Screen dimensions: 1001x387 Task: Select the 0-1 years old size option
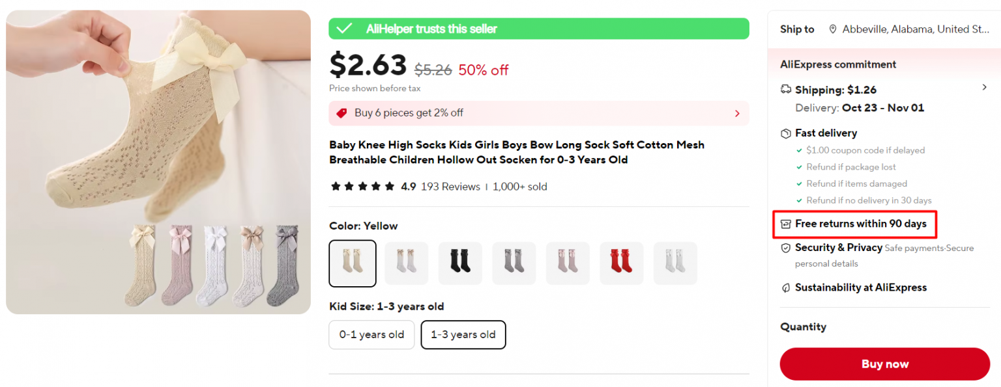coord(371,334)
